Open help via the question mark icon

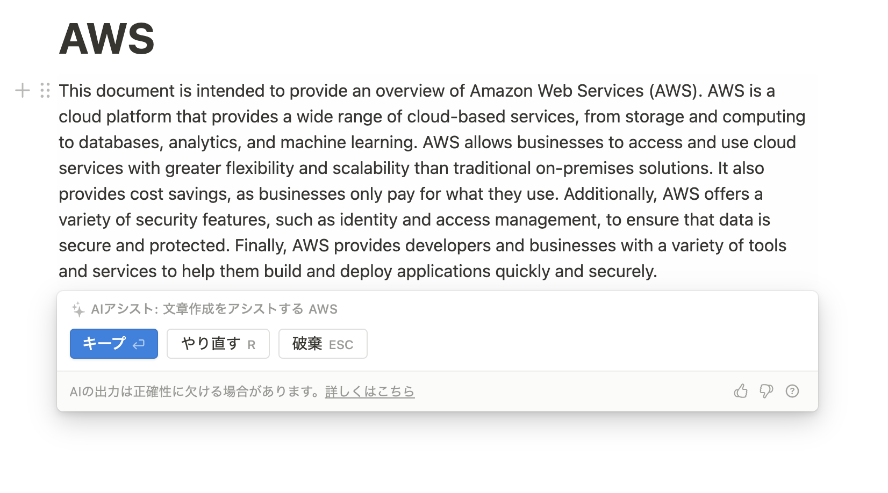point(792,391)
